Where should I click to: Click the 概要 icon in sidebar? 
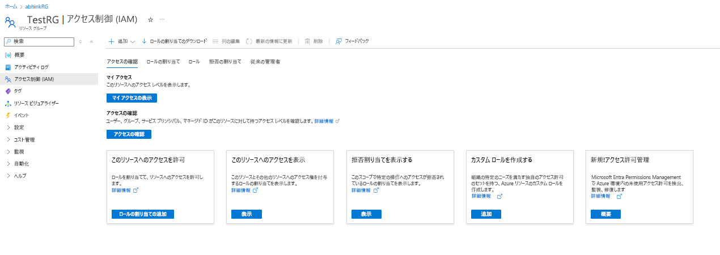tap(8, 55)
